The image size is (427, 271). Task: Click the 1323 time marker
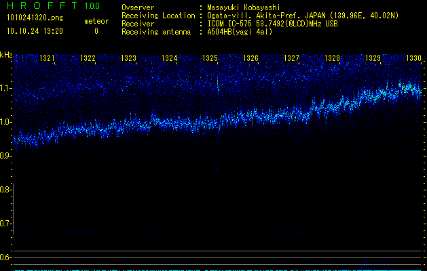click(x=128, y=59)
